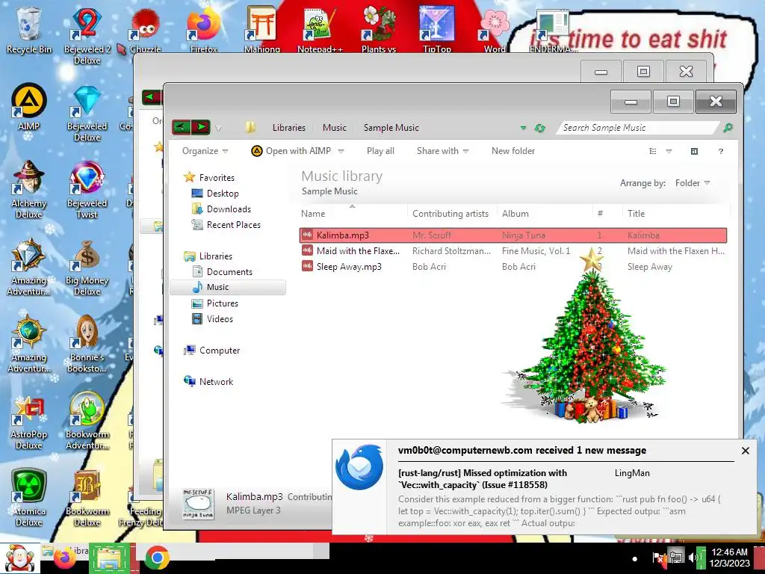Select the Chuzzle desktop shortcut
The height and width of the screenshot is (574, 765).
[x=146, y=29]
